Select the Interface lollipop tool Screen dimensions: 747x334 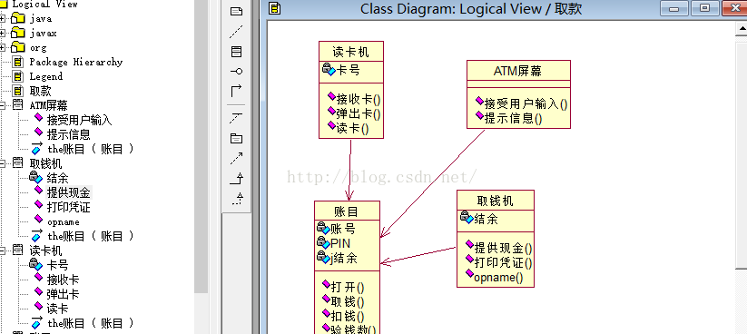click(x=236, y=71)
